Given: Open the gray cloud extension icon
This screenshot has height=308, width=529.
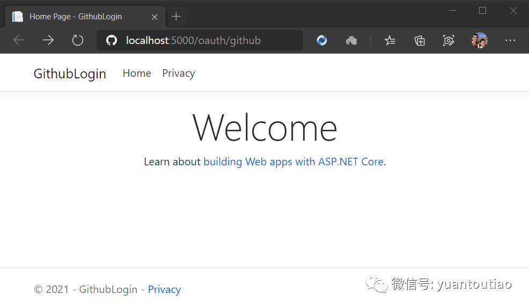Looking at the screenshot, I should tap(351, 41).
